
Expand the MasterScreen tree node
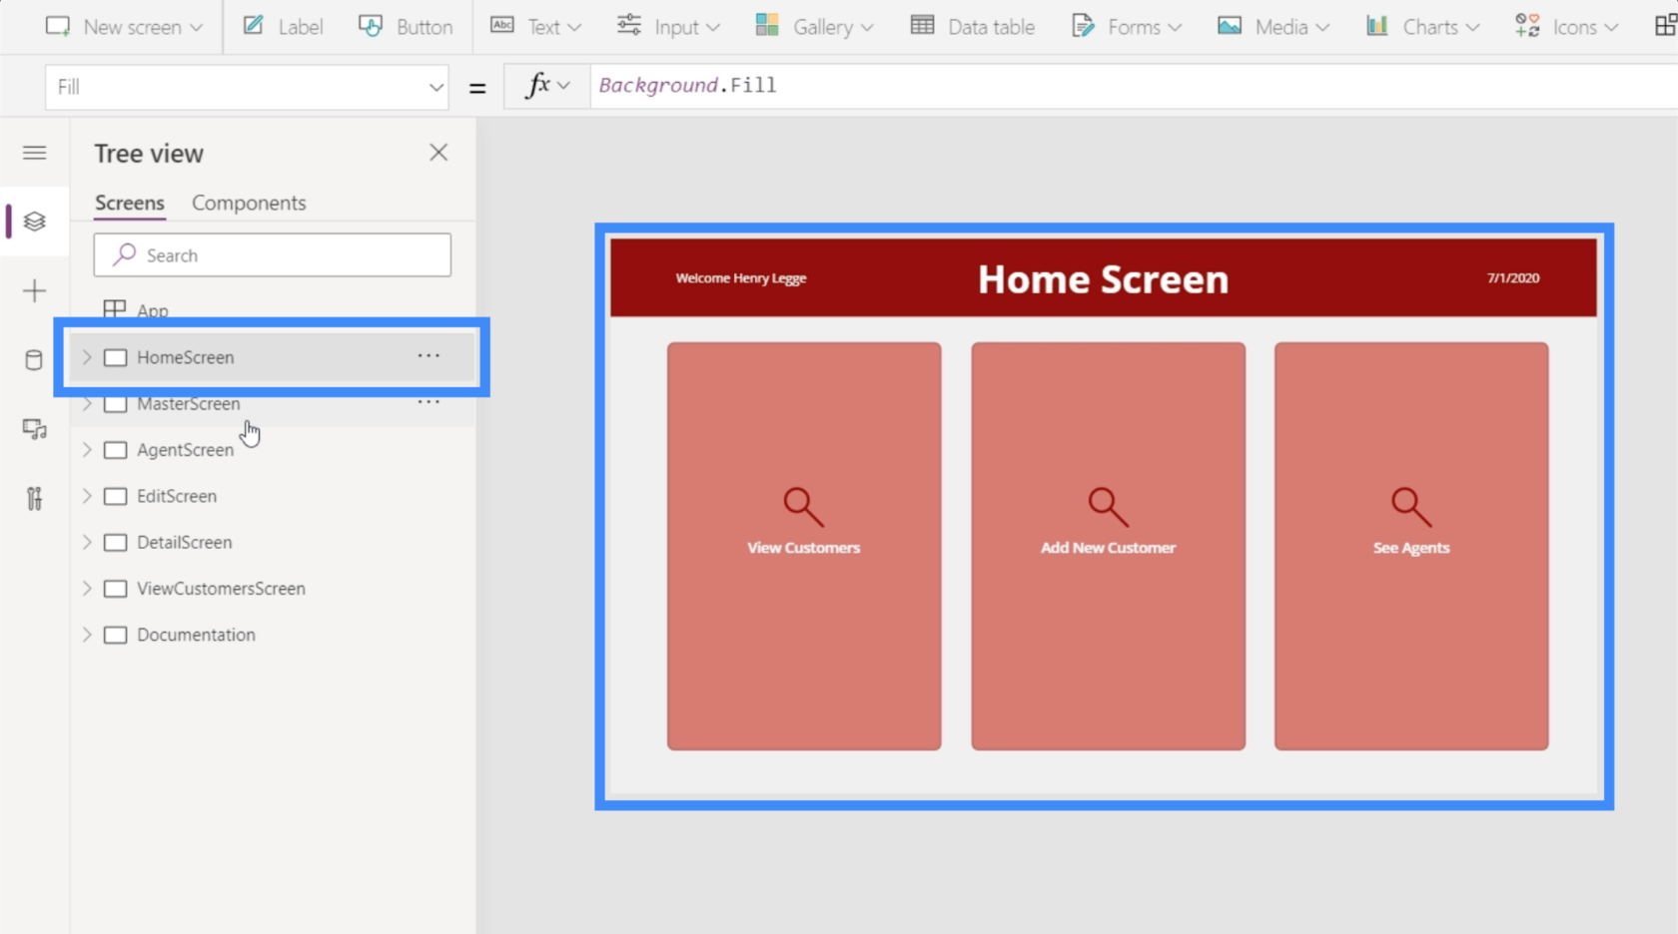point(87,403)
